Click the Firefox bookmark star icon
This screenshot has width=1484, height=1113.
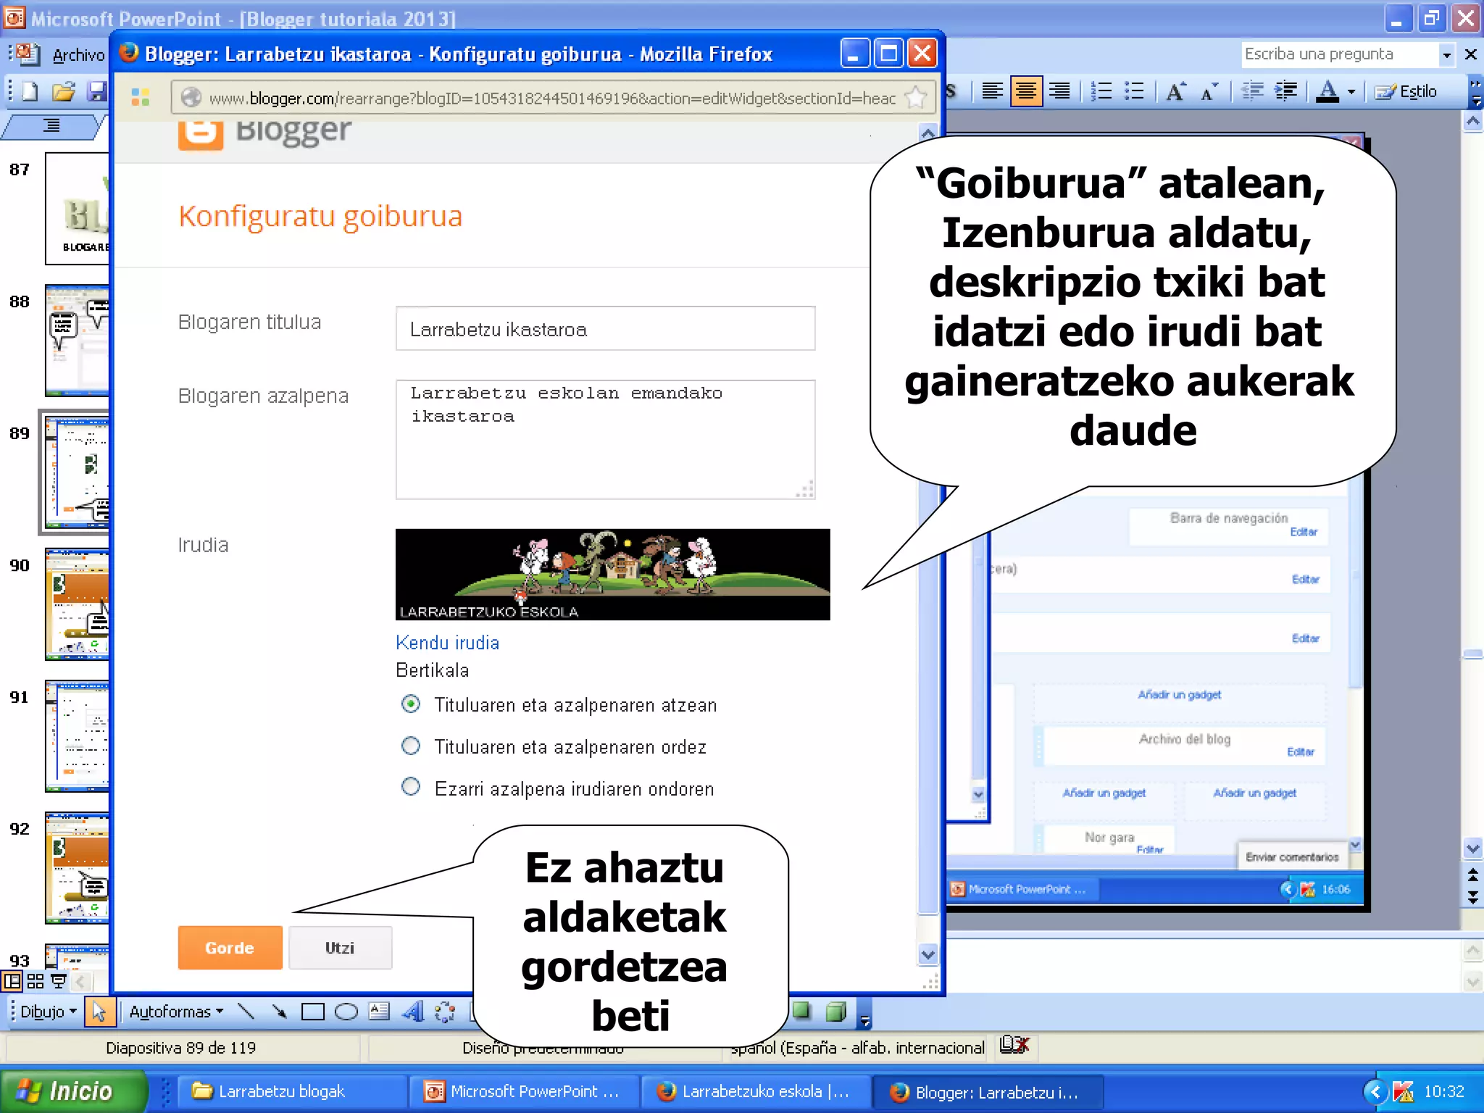point(916,98)
